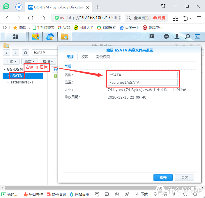205x198 pixels.
Task: Select the satashare1-1 shared folder
Action: click(22, 82)
